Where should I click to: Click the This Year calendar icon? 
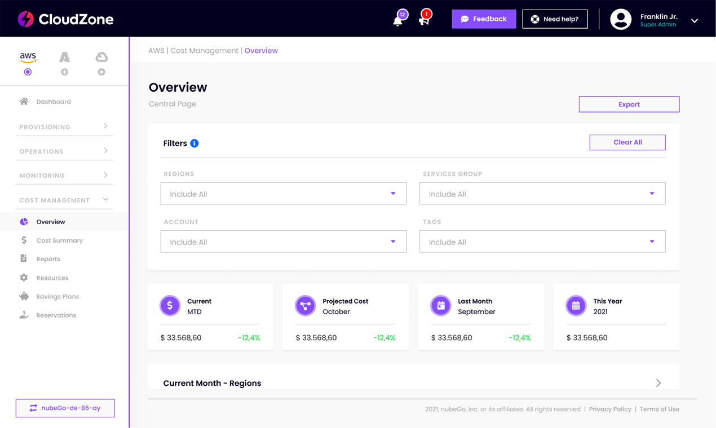click(x=576, y=306)
